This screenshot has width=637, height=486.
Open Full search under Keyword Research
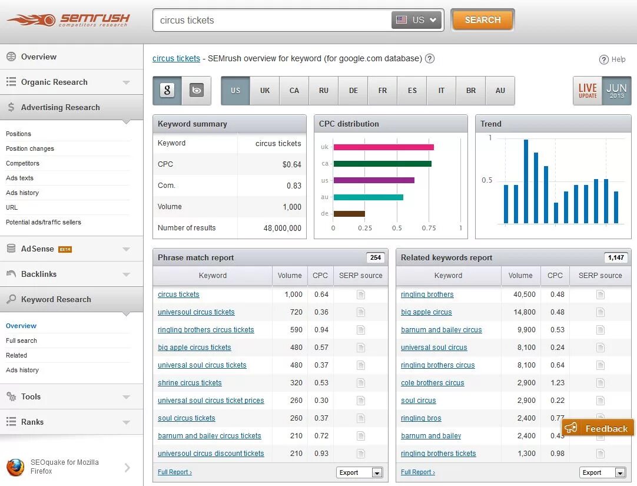(21, 340)
